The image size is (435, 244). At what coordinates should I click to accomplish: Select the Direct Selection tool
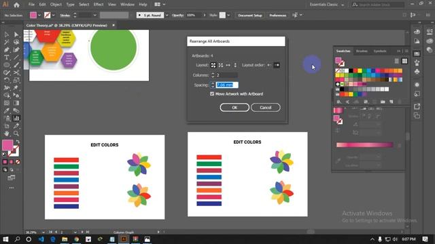tap(16, 35)
